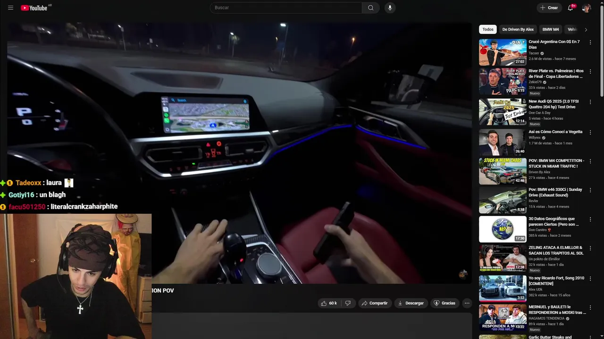Open Garlic Butter Steaks video title
Image resolution: width=604 pixels, height=339 pixels.
[x=550, y=337]
